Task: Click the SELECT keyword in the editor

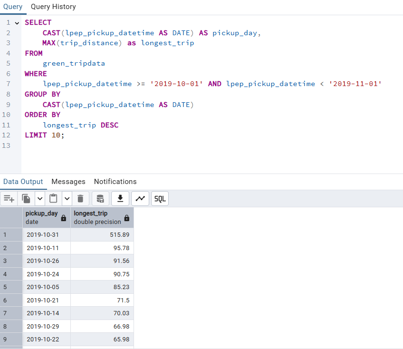Action: point(38,23)
